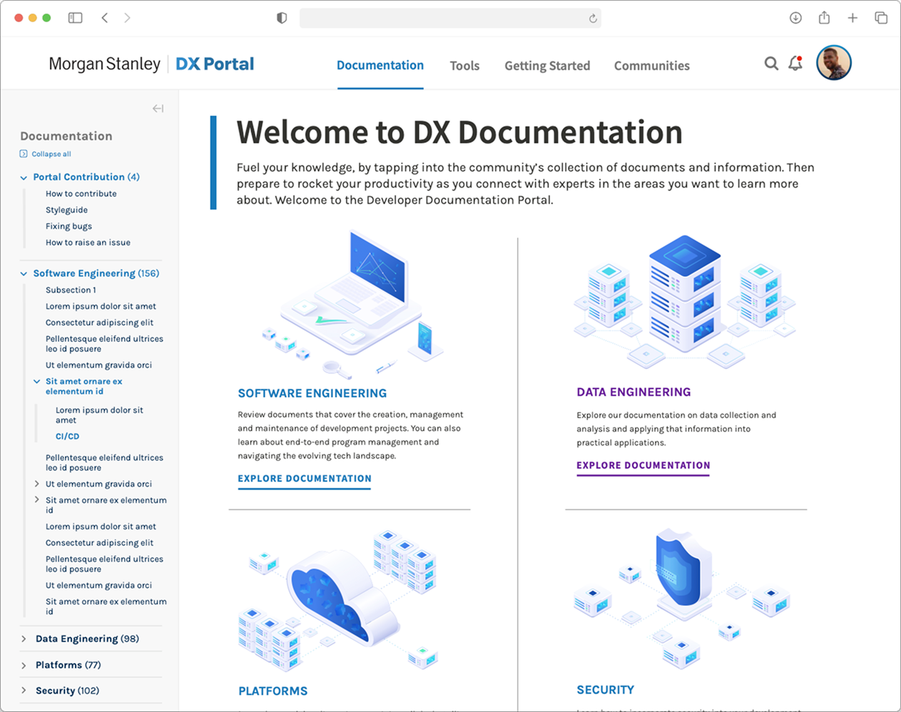Click the share icon in the browser toolbar
Screen dimensions: 901x712
coord(824,18)
